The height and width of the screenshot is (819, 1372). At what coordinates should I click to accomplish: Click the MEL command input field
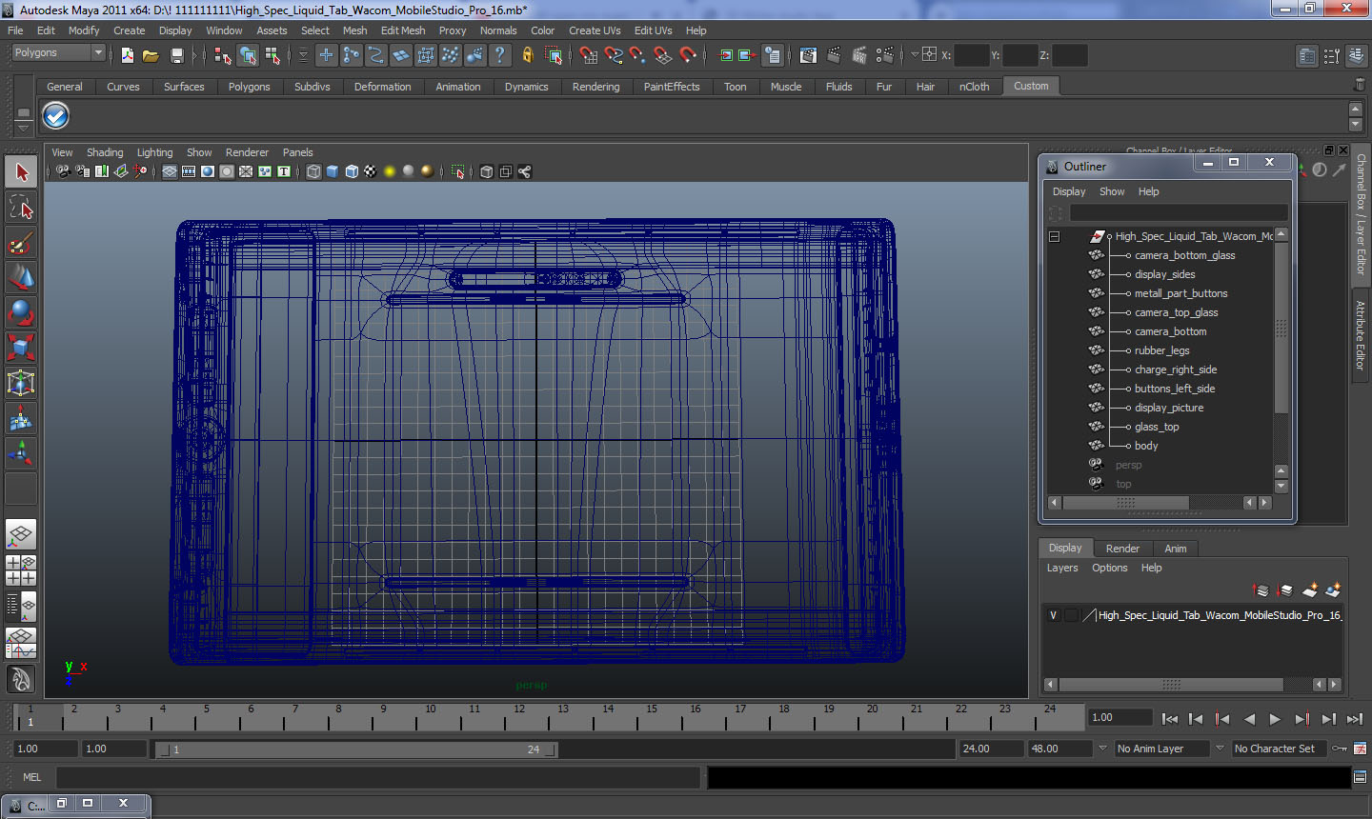[378, 777]
